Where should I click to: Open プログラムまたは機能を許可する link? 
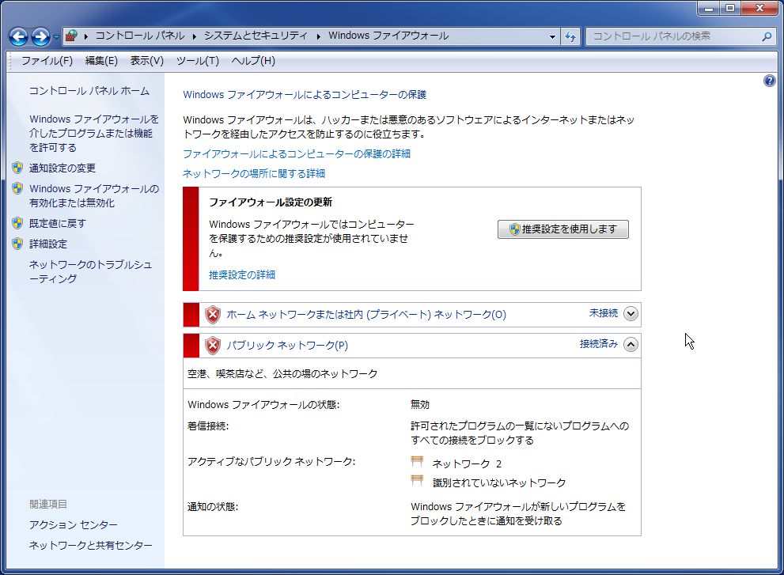pos(93,133)
